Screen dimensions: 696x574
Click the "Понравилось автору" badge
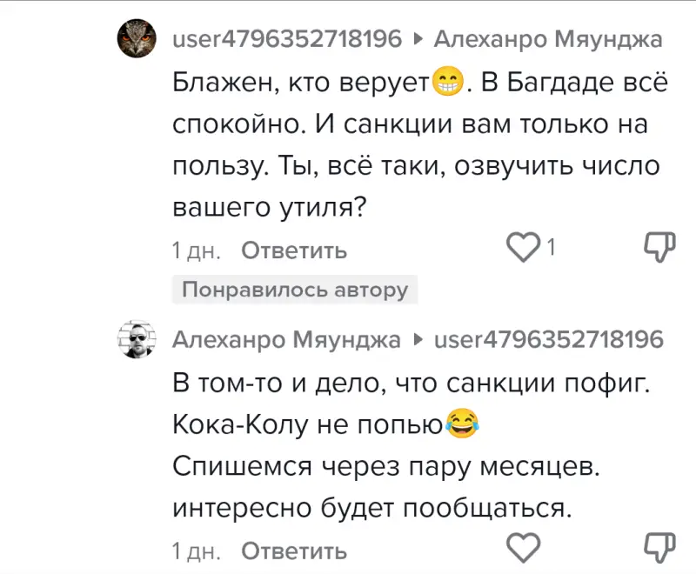pyautogui.click(x=295, y=290)
